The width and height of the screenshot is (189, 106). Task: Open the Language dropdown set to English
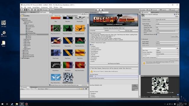[x=112, y=31]
